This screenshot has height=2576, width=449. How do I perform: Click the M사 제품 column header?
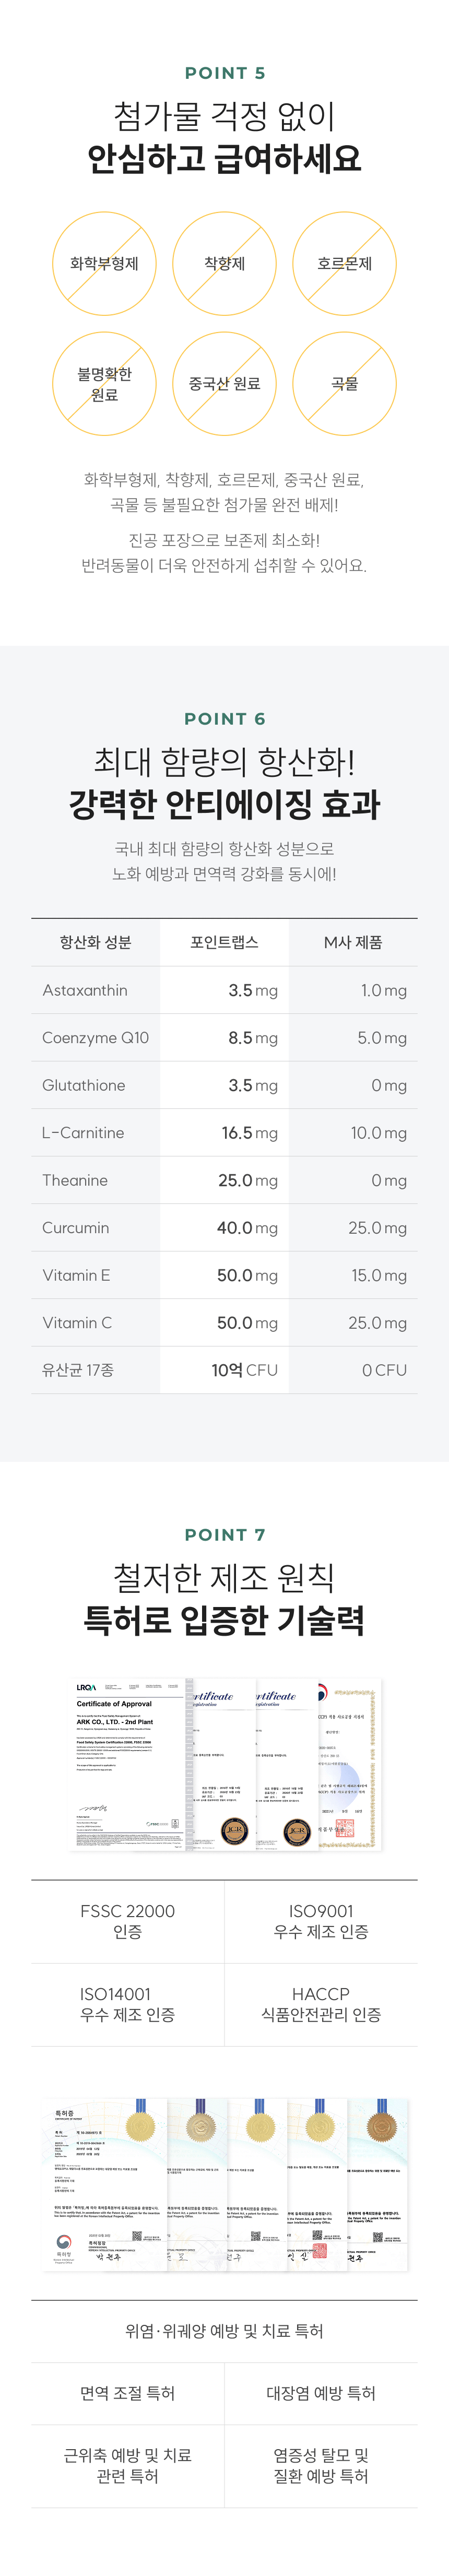pos(353,942)
